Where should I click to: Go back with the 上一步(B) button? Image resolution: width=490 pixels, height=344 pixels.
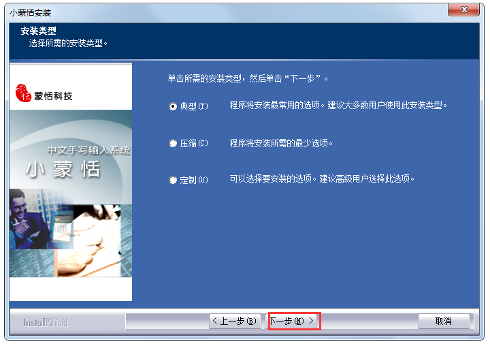point(235,321)
